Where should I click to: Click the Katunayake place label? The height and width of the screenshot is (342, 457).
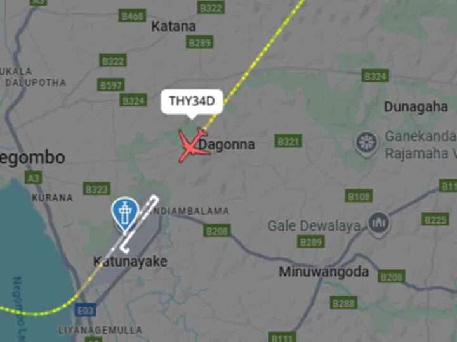pos(130,262)
